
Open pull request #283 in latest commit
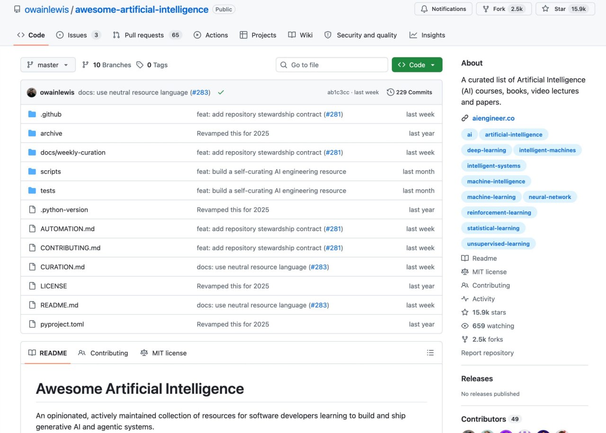pos(200,92)
